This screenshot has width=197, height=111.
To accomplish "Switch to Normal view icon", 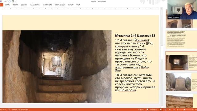I will point(161,110).
